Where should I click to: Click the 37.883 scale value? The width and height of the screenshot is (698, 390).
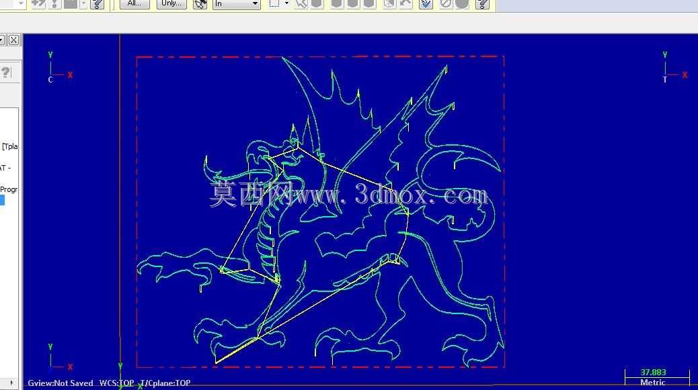coord(653,373)
